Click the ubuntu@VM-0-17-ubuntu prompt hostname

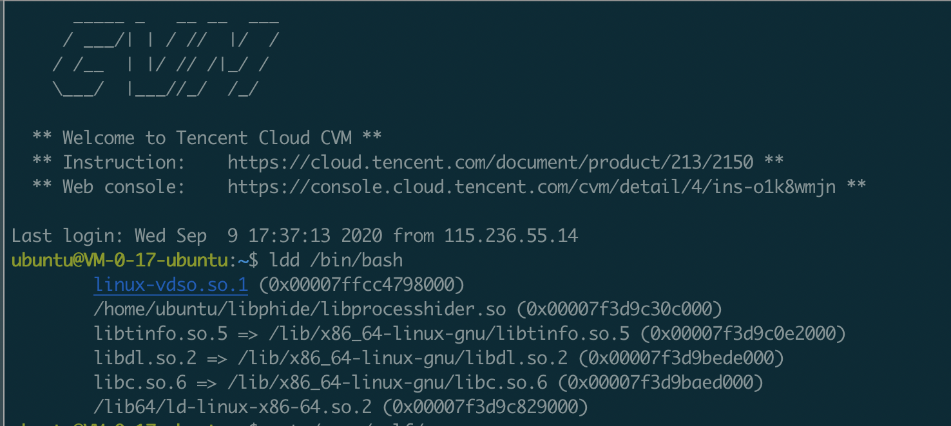[120, 260]
